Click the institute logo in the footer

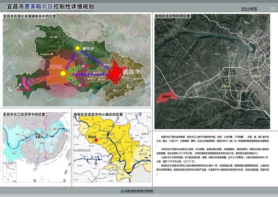click(x=122, y=191)
